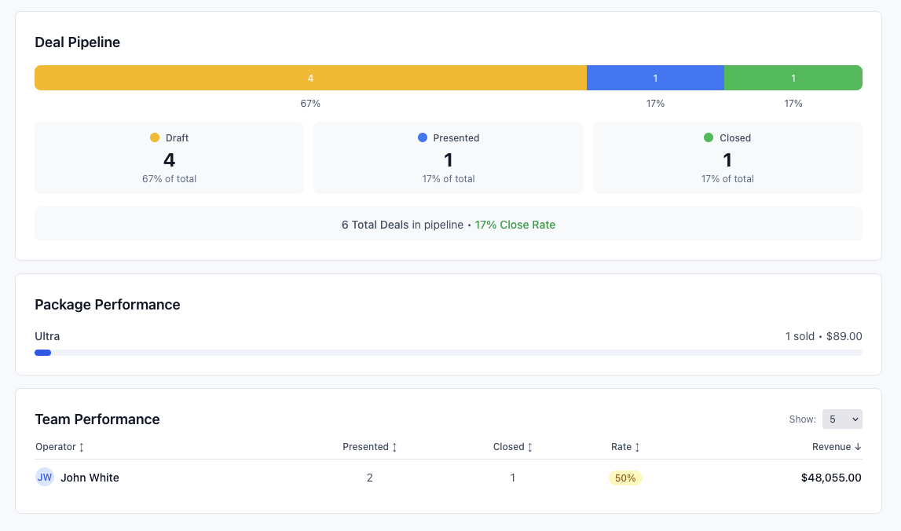Select the green Closed pipeline segment
This screenshot has width=901, height=531.
coord(793,78)
